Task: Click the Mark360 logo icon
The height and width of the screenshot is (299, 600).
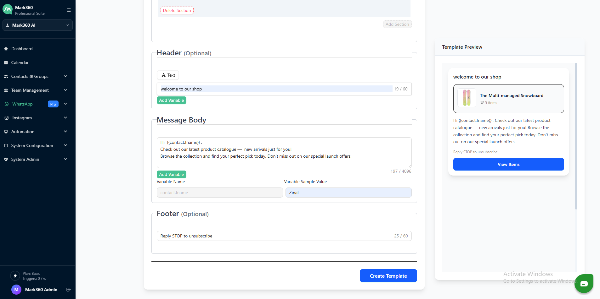Action: point(8,10)
